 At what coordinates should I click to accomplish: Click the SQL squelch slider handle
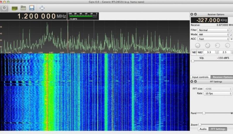click(193, 61)
